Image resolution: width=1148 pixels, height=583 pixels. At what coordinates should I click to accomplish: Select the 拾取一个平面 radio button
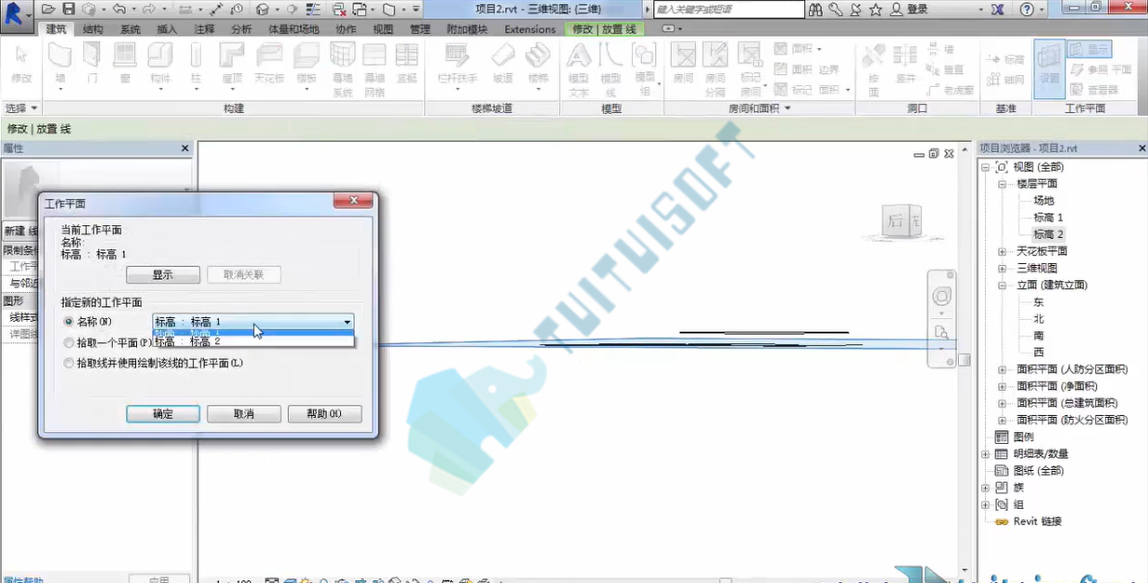click(69, 342)
